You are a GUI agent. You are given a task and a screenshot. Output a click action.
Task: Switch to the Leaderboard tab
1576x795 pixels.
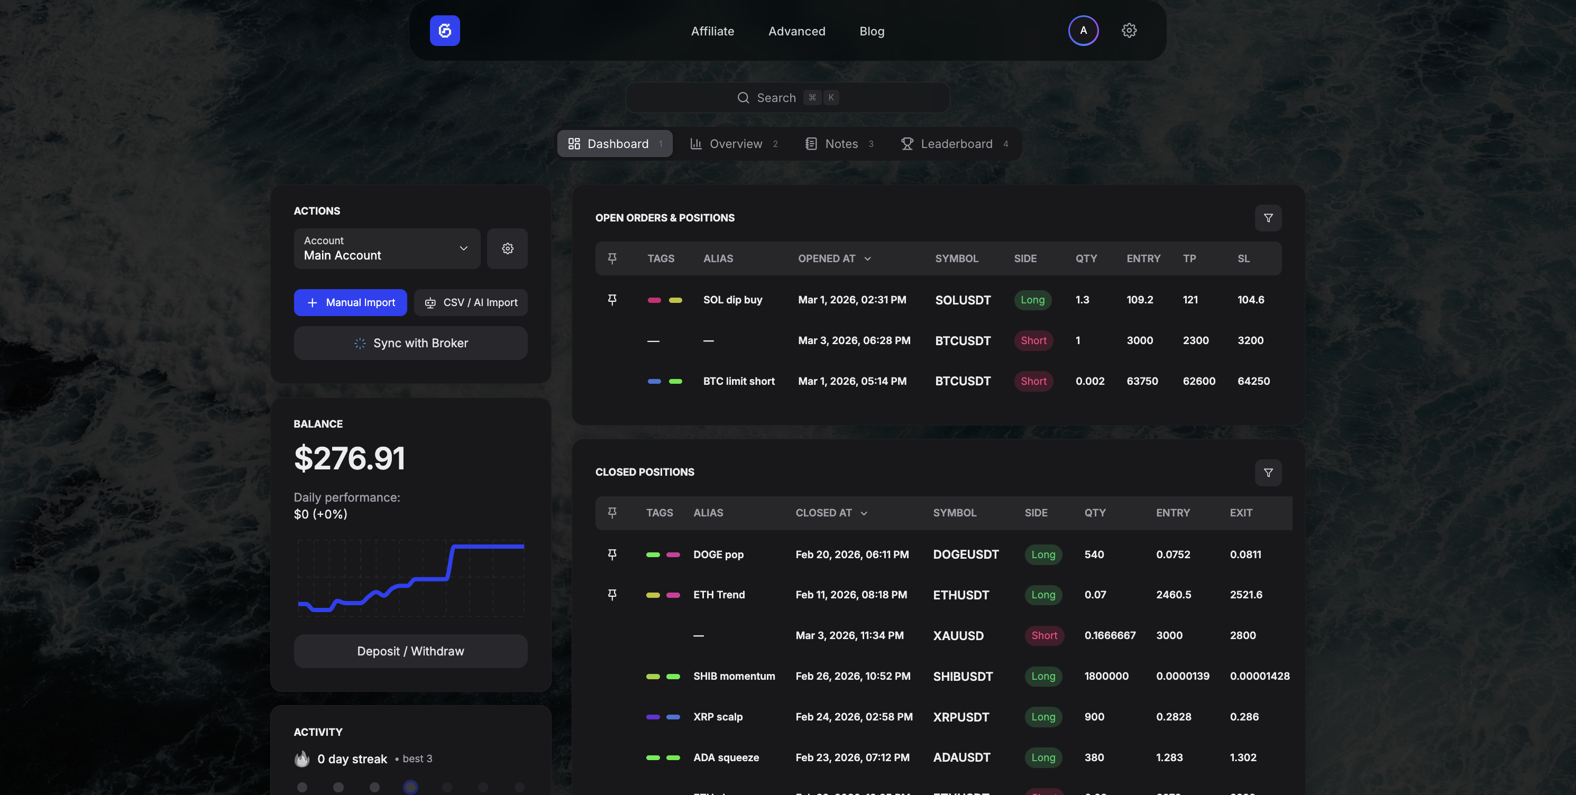tap(956, 143)
